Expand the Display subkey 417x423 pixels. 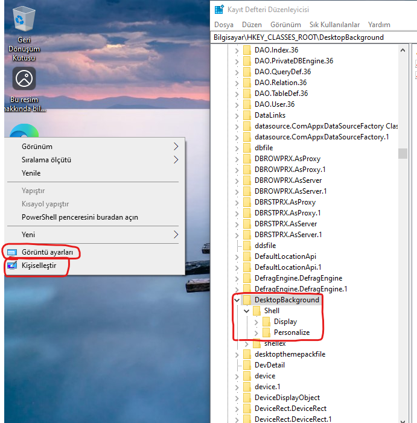click(x=256, y=322)
